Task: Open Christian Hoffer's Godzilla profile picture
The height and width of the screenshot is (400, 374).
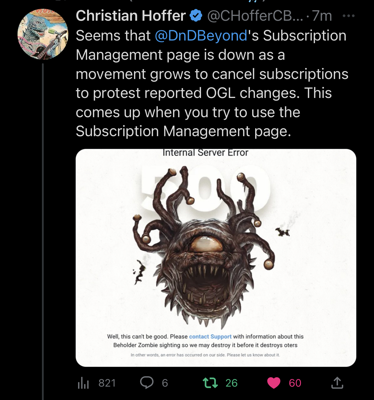Action: pos(43,34)
